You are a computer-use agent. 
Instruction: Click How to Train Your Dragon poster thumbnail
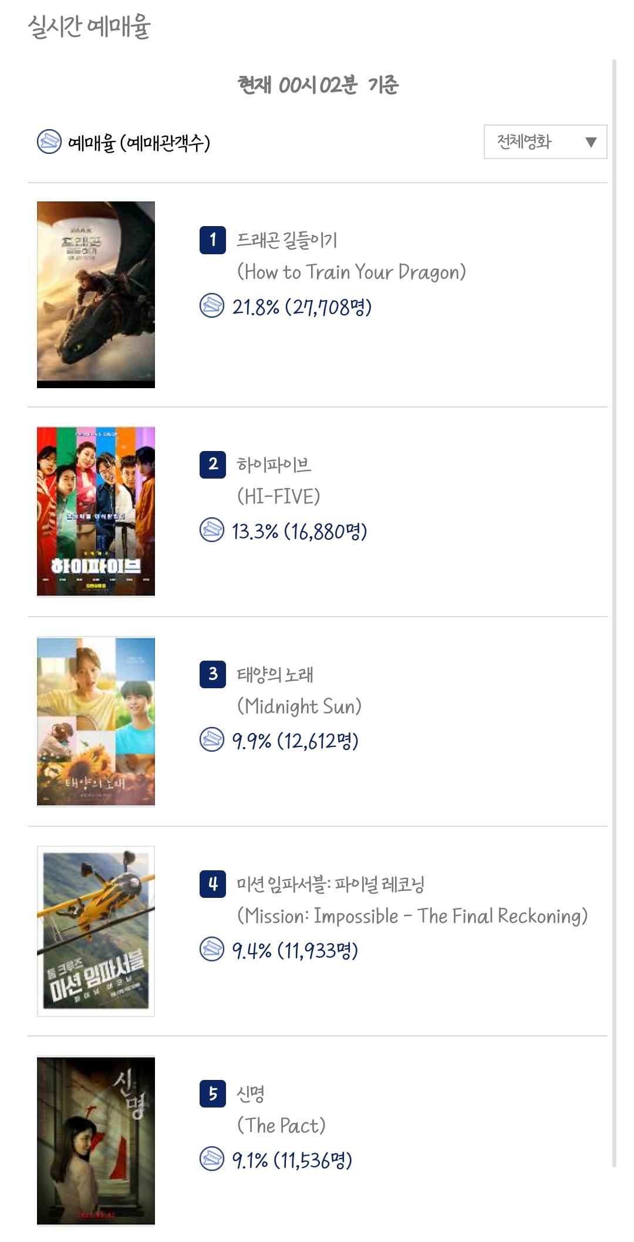point(96,295)
